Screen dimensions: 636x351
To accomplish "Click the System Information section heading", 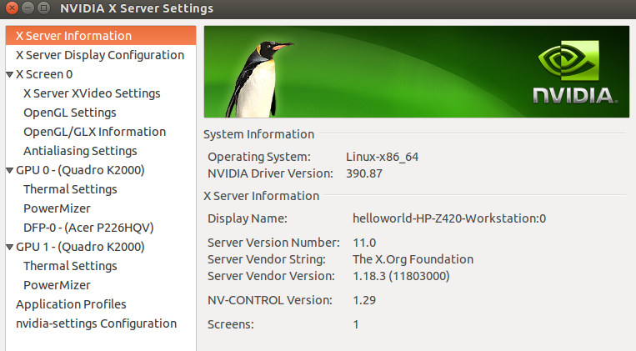I will [x=258, y=134].
